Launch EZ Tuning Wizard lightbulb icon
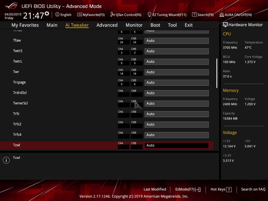The image size is (268, 201). [149, 15]
